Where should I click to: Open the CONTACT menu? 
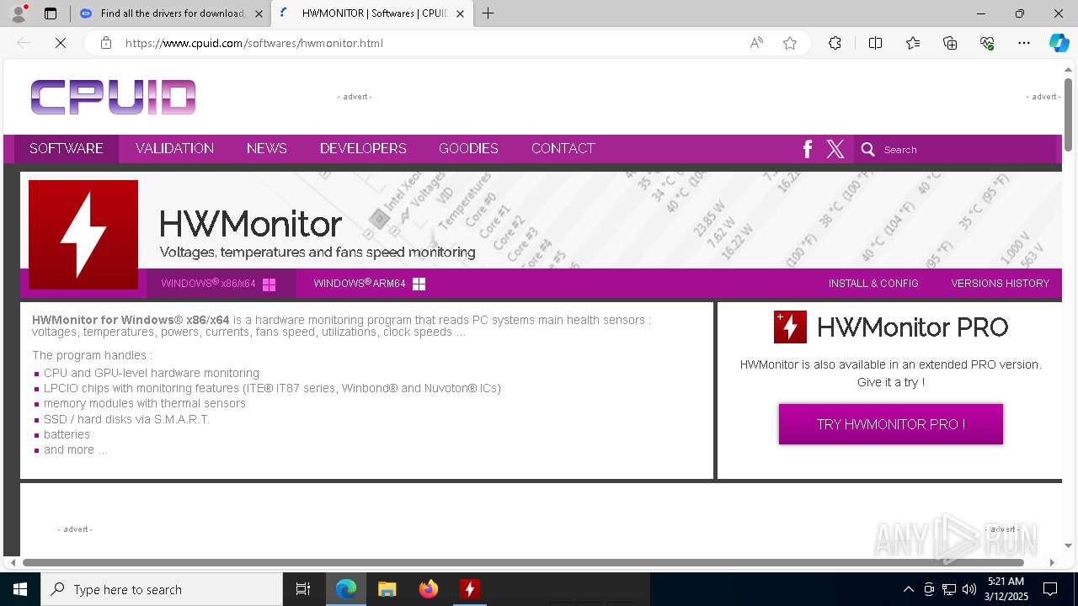pyautogui.click(x=563, y=148)
